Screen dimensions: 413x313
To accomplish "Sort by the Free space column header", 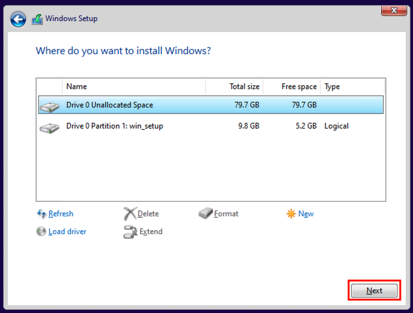I will pos(291,87).
